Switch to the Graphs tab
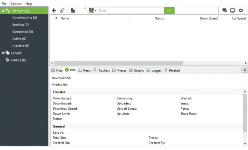 click(x=136, y=70)
